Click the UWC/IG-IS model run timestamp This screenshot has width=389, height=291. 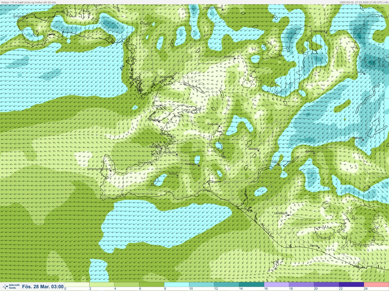[x=364, y=2]
